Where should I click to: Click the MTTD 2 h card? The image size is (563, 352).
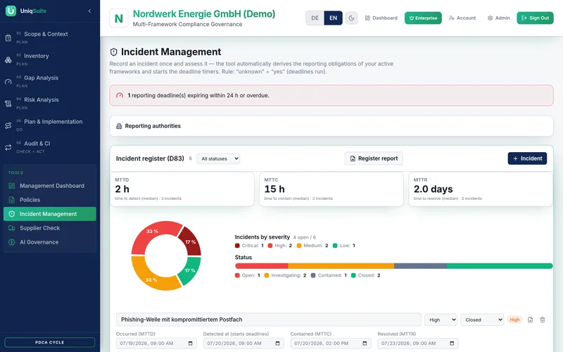coord(182,189)
